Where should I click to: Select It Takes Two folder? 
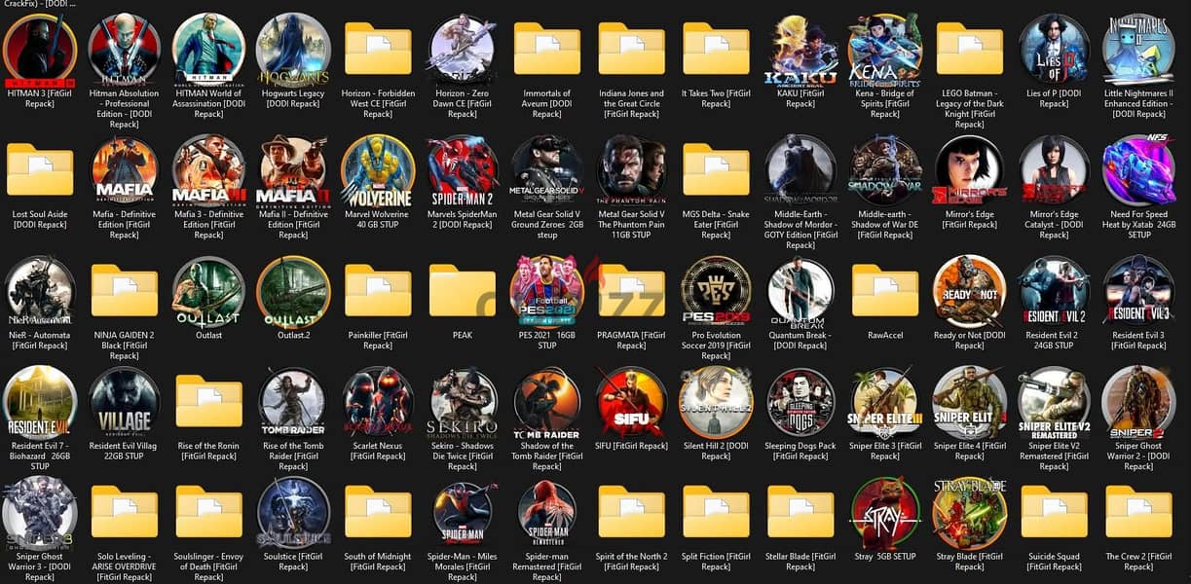tap(716, 49)
